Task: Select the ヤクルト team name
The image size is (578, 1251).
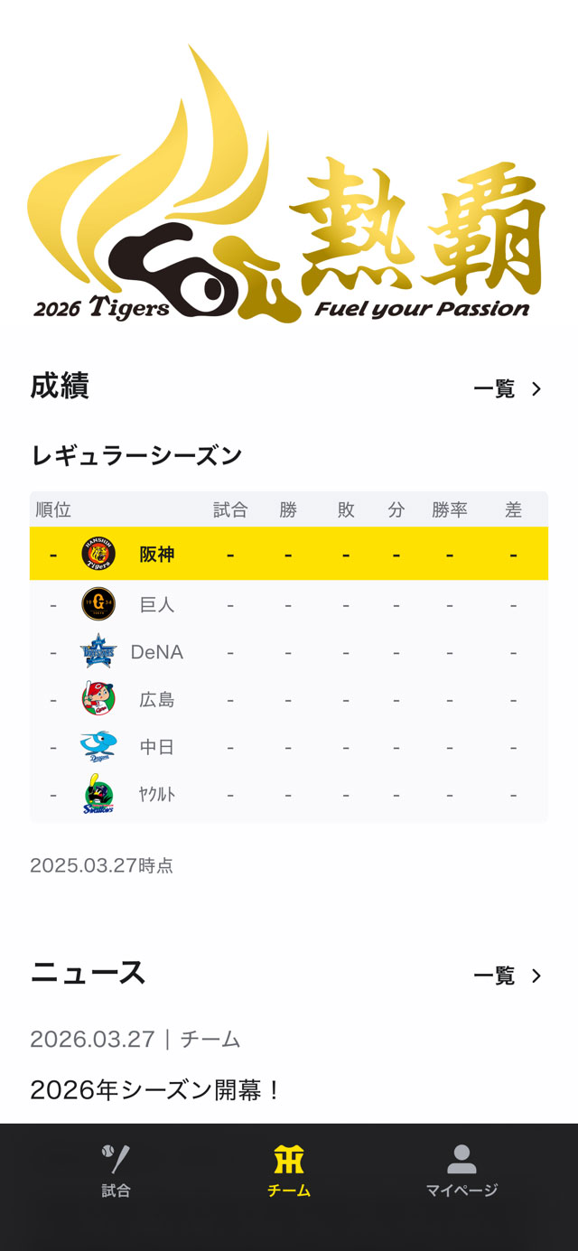Action: pyautogui.click(x=157, y=795)
